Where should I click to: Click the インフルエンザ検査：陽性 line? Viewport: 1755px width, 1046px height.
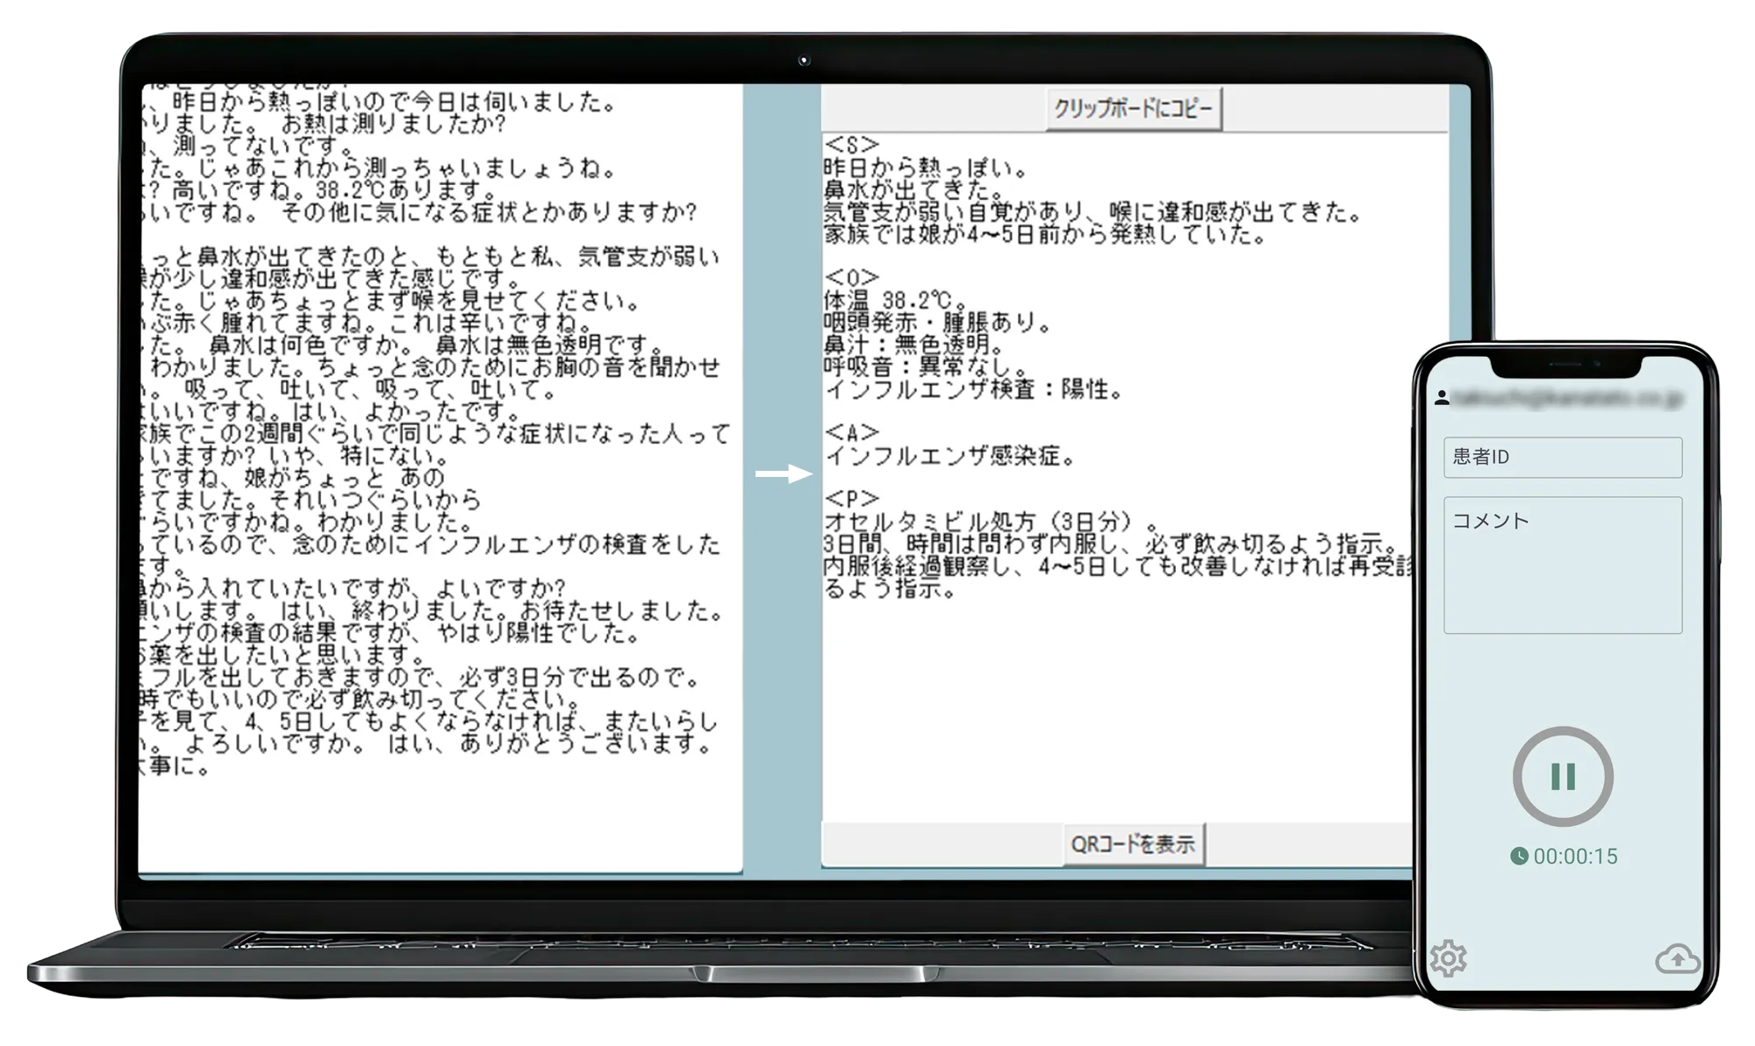(975, 389)
